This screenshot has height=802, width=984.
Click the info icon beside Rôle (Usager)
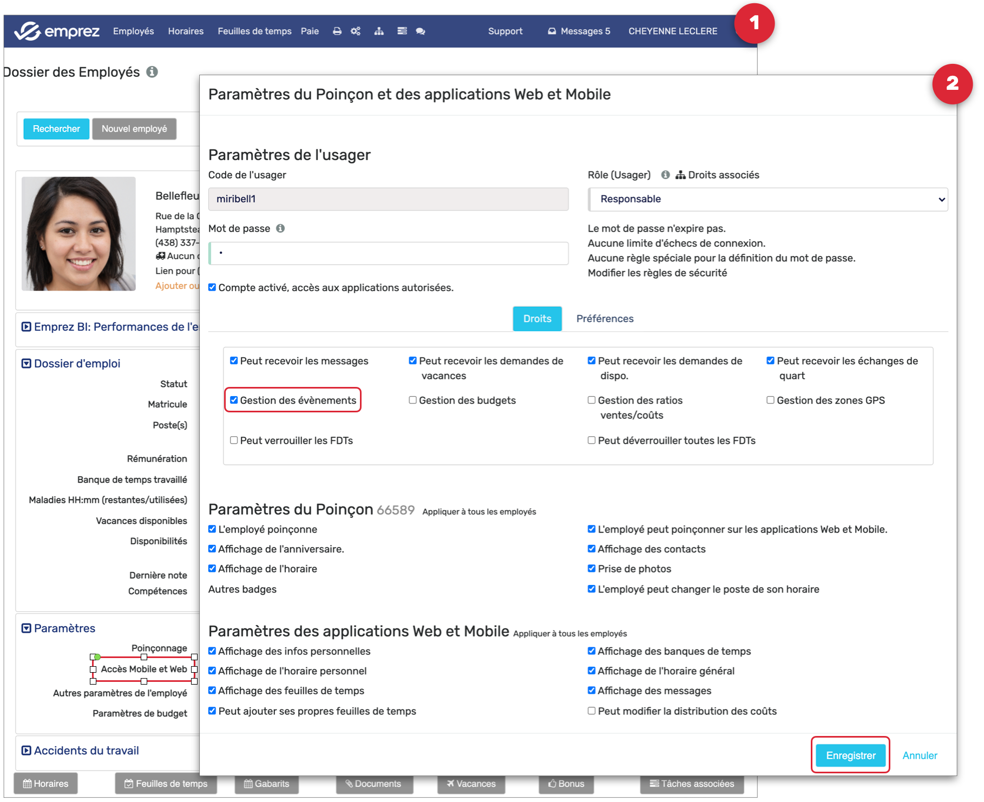(665, 175)
